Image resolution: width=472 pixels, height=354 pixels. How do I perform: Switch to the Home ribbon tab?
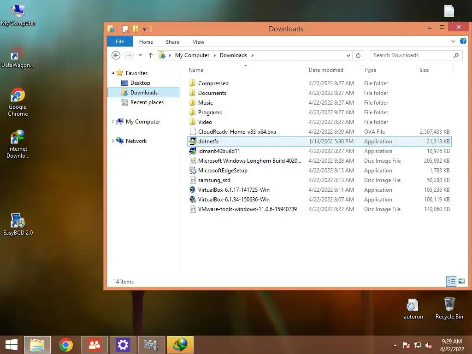point(146,42)
